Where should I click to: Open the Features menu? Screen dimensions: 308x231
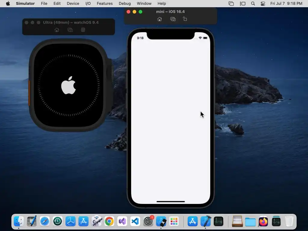coord(105,4)
